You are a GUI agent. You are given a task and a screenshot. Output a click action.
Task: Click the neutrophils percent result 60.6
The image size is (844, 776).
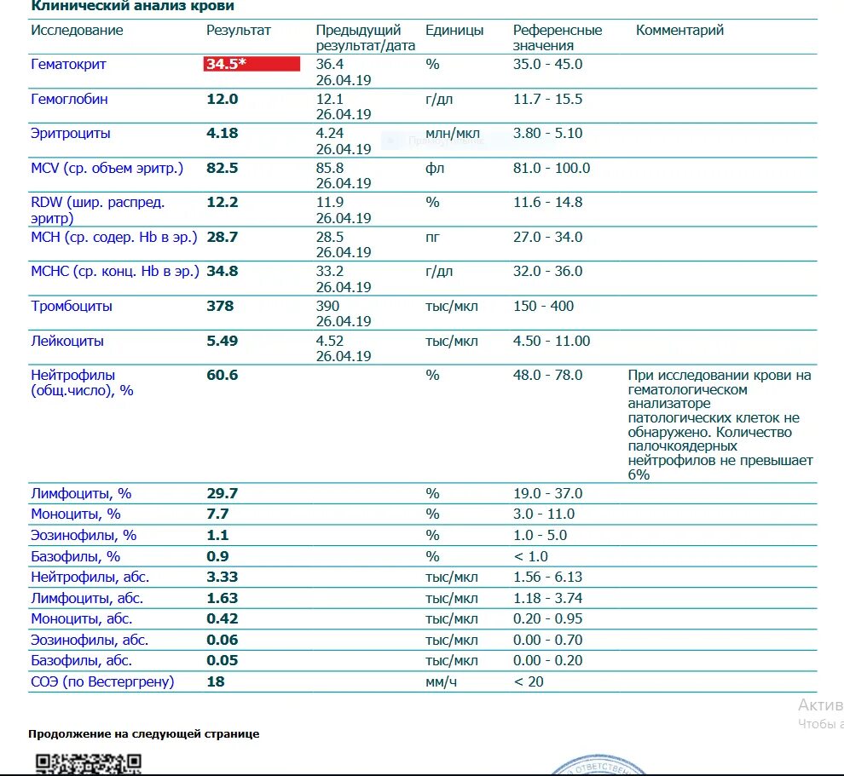coord(223,376)
